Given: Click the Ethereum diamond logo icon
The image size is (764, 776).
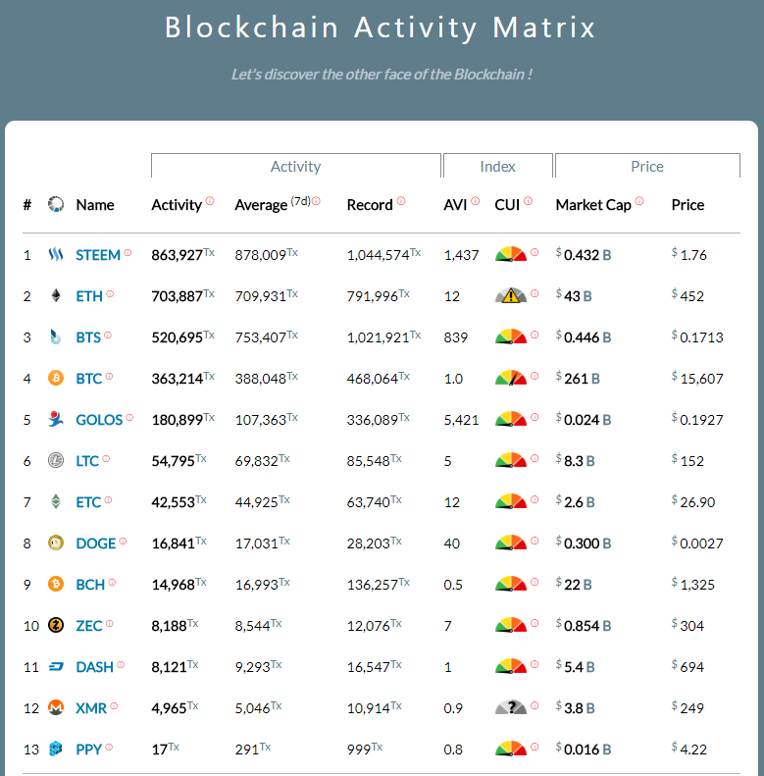Looking at the screenshot, I should [x=56, y=296].
